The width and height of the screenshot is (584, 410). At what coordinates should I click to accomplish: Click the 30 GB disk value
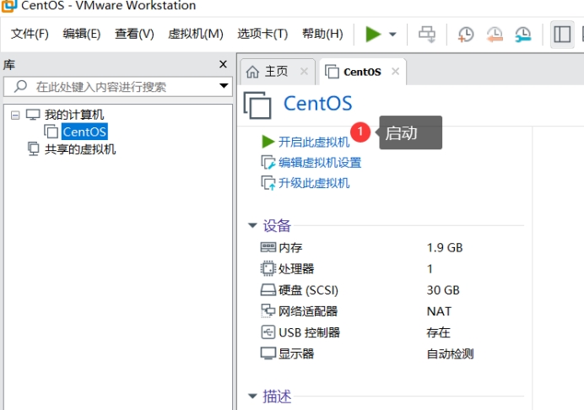point(443,290)
